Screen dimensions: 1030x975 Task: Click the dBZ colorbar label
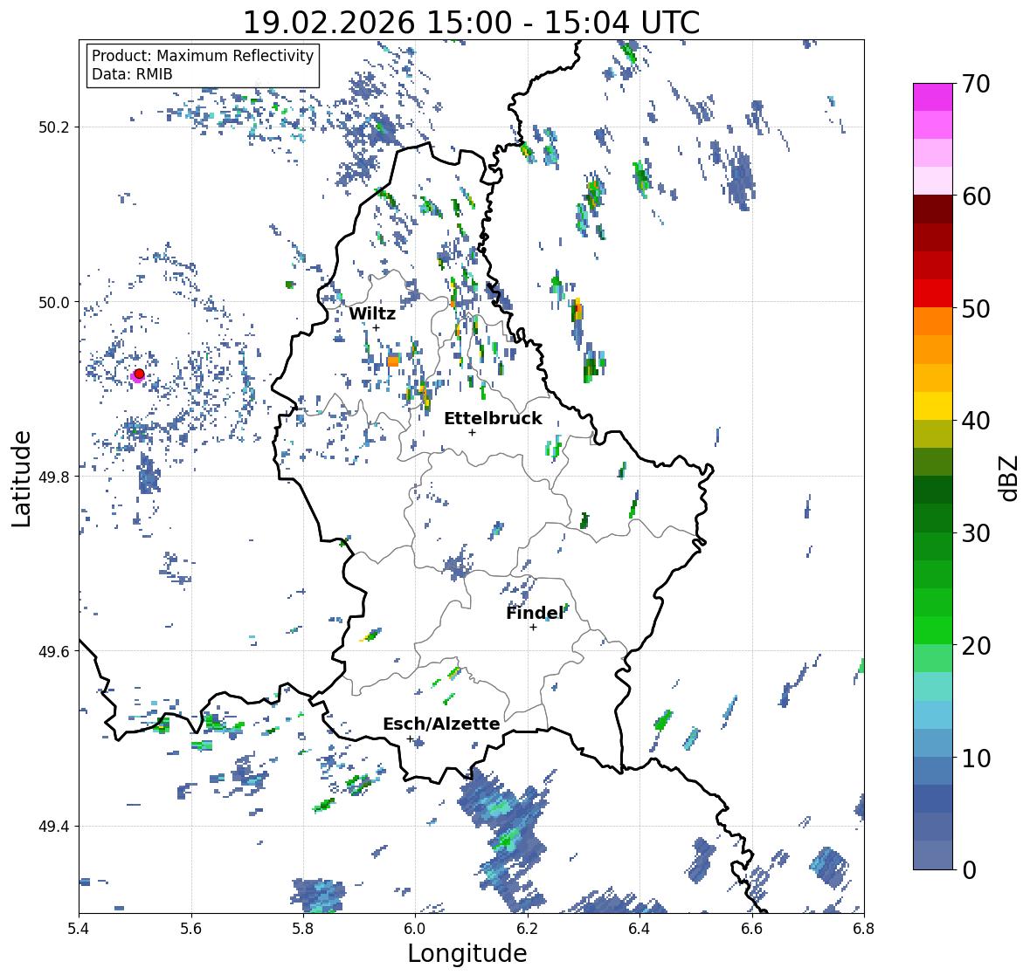(1009, 477)
